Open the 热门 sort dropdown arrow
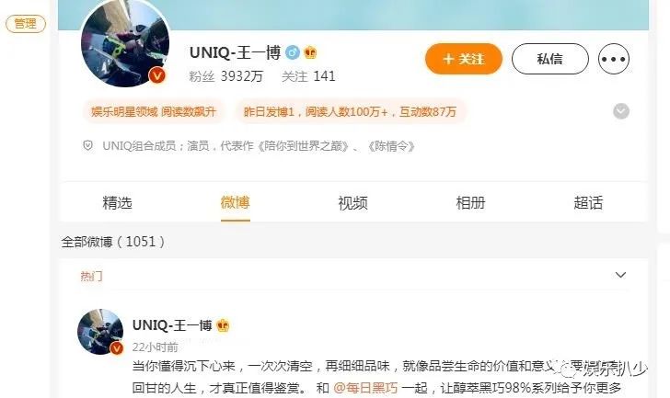The image size is (670, 398). [x=620, y=275]
